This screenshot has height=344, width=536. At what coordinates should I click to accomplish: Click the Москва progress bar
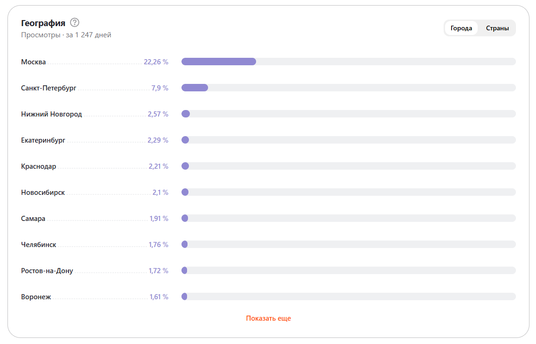pyautogui.click(x=348, y=62)
